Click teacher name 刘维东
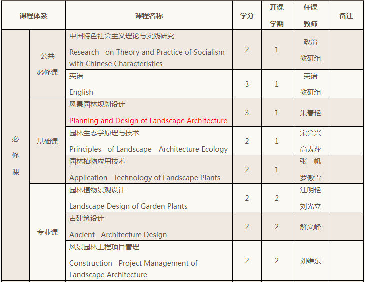 311,261
